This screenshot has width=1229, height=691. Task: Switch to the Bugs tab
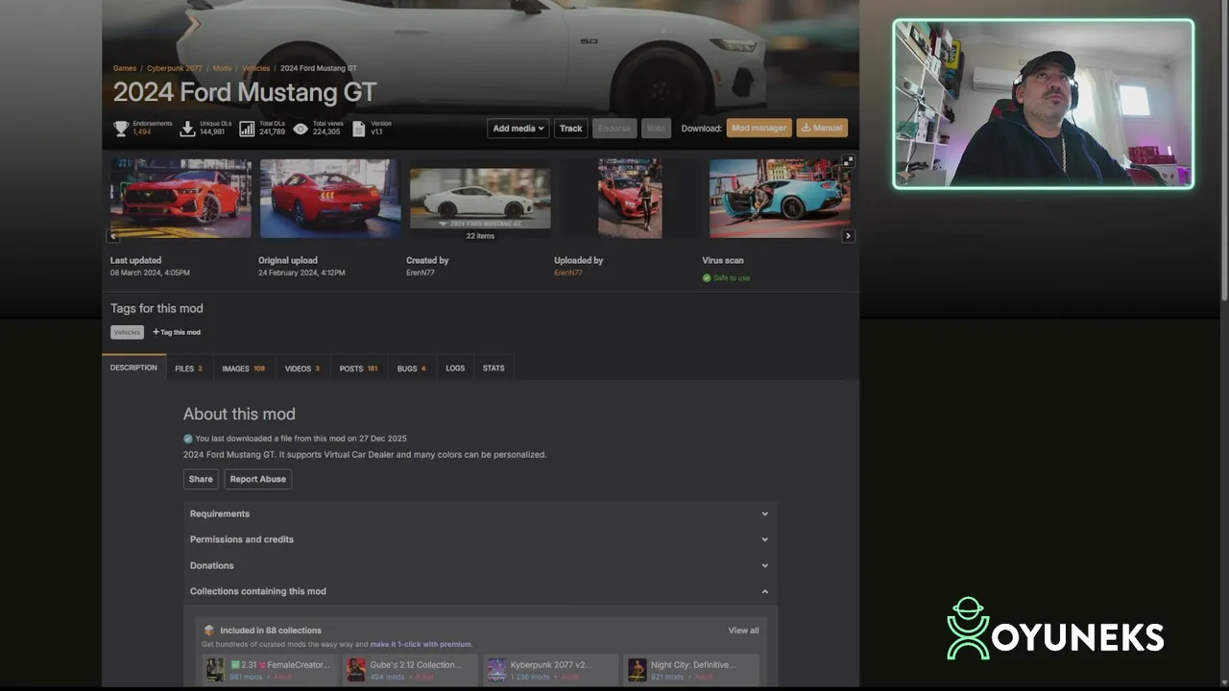(x=412, y=369)
